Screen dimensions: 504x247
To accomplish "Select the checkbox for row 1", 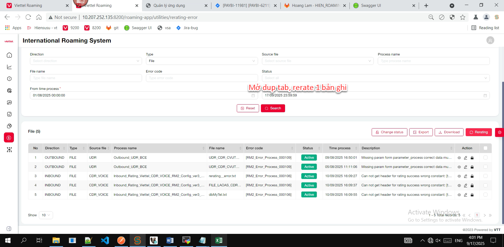I will (485, 158).
